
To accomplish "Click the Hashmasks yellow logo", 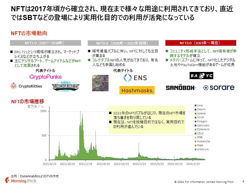I will click(137, 90).
